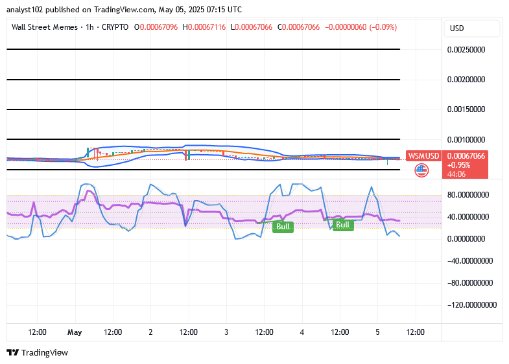Click the date 2 on time axis
Viewport: 509px width, 364px height.
[150, 332]
